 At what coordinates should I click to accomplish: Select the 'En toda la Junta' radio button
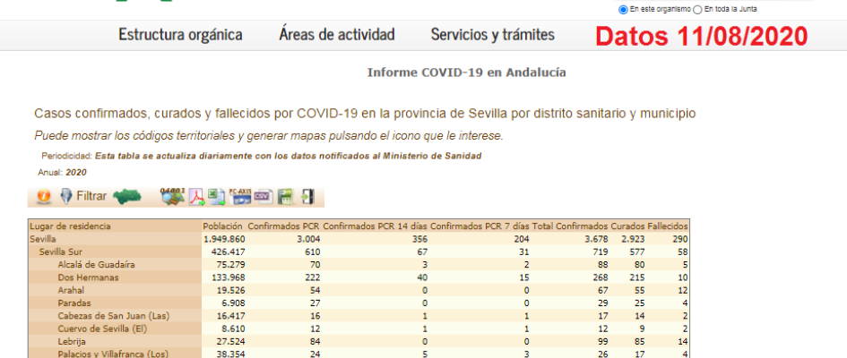click(697, 9)
